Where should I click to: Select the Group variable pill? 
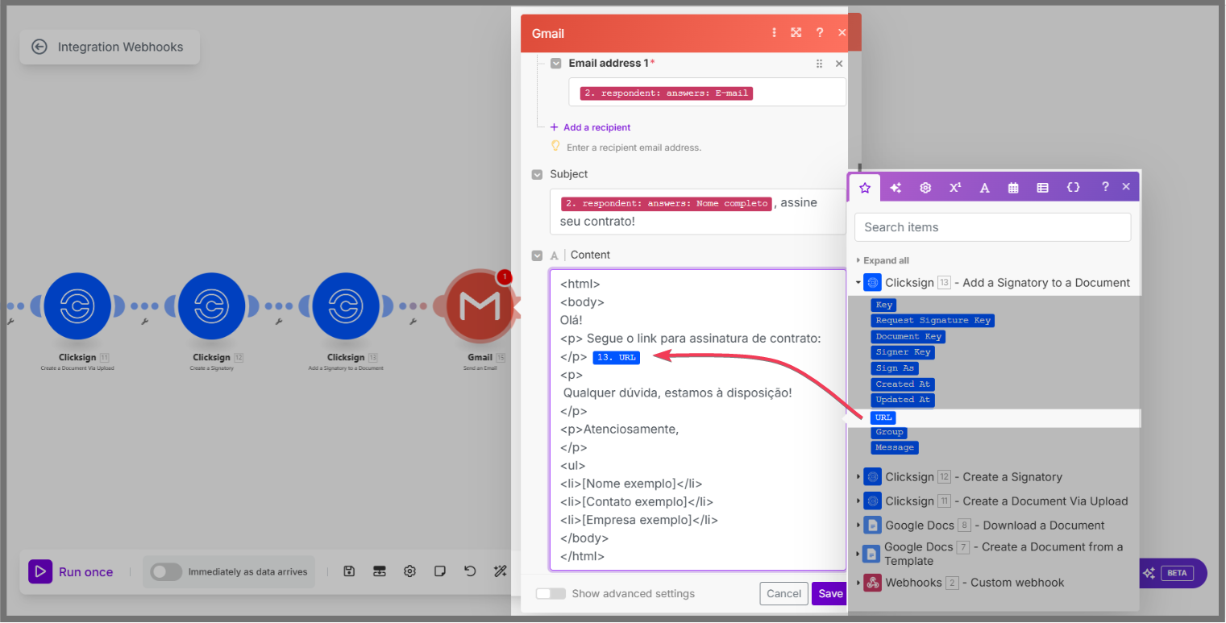point(889,432)
